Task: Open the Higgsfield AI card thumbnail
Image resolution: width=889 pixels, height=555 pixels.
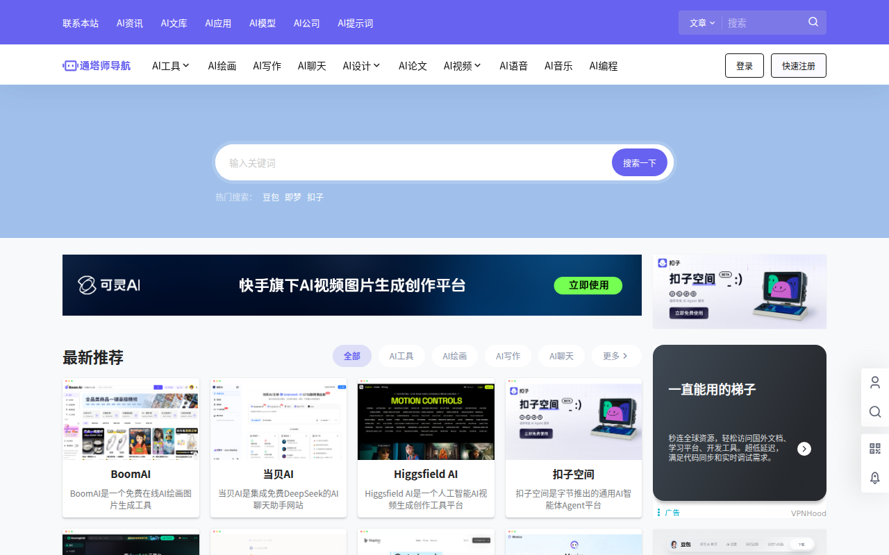Action: point(426,419)
